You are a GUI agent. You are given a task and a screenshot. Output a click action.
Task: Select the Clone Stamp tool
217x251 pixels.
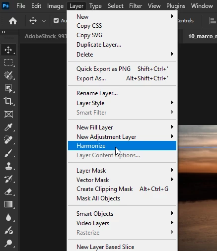8,166
